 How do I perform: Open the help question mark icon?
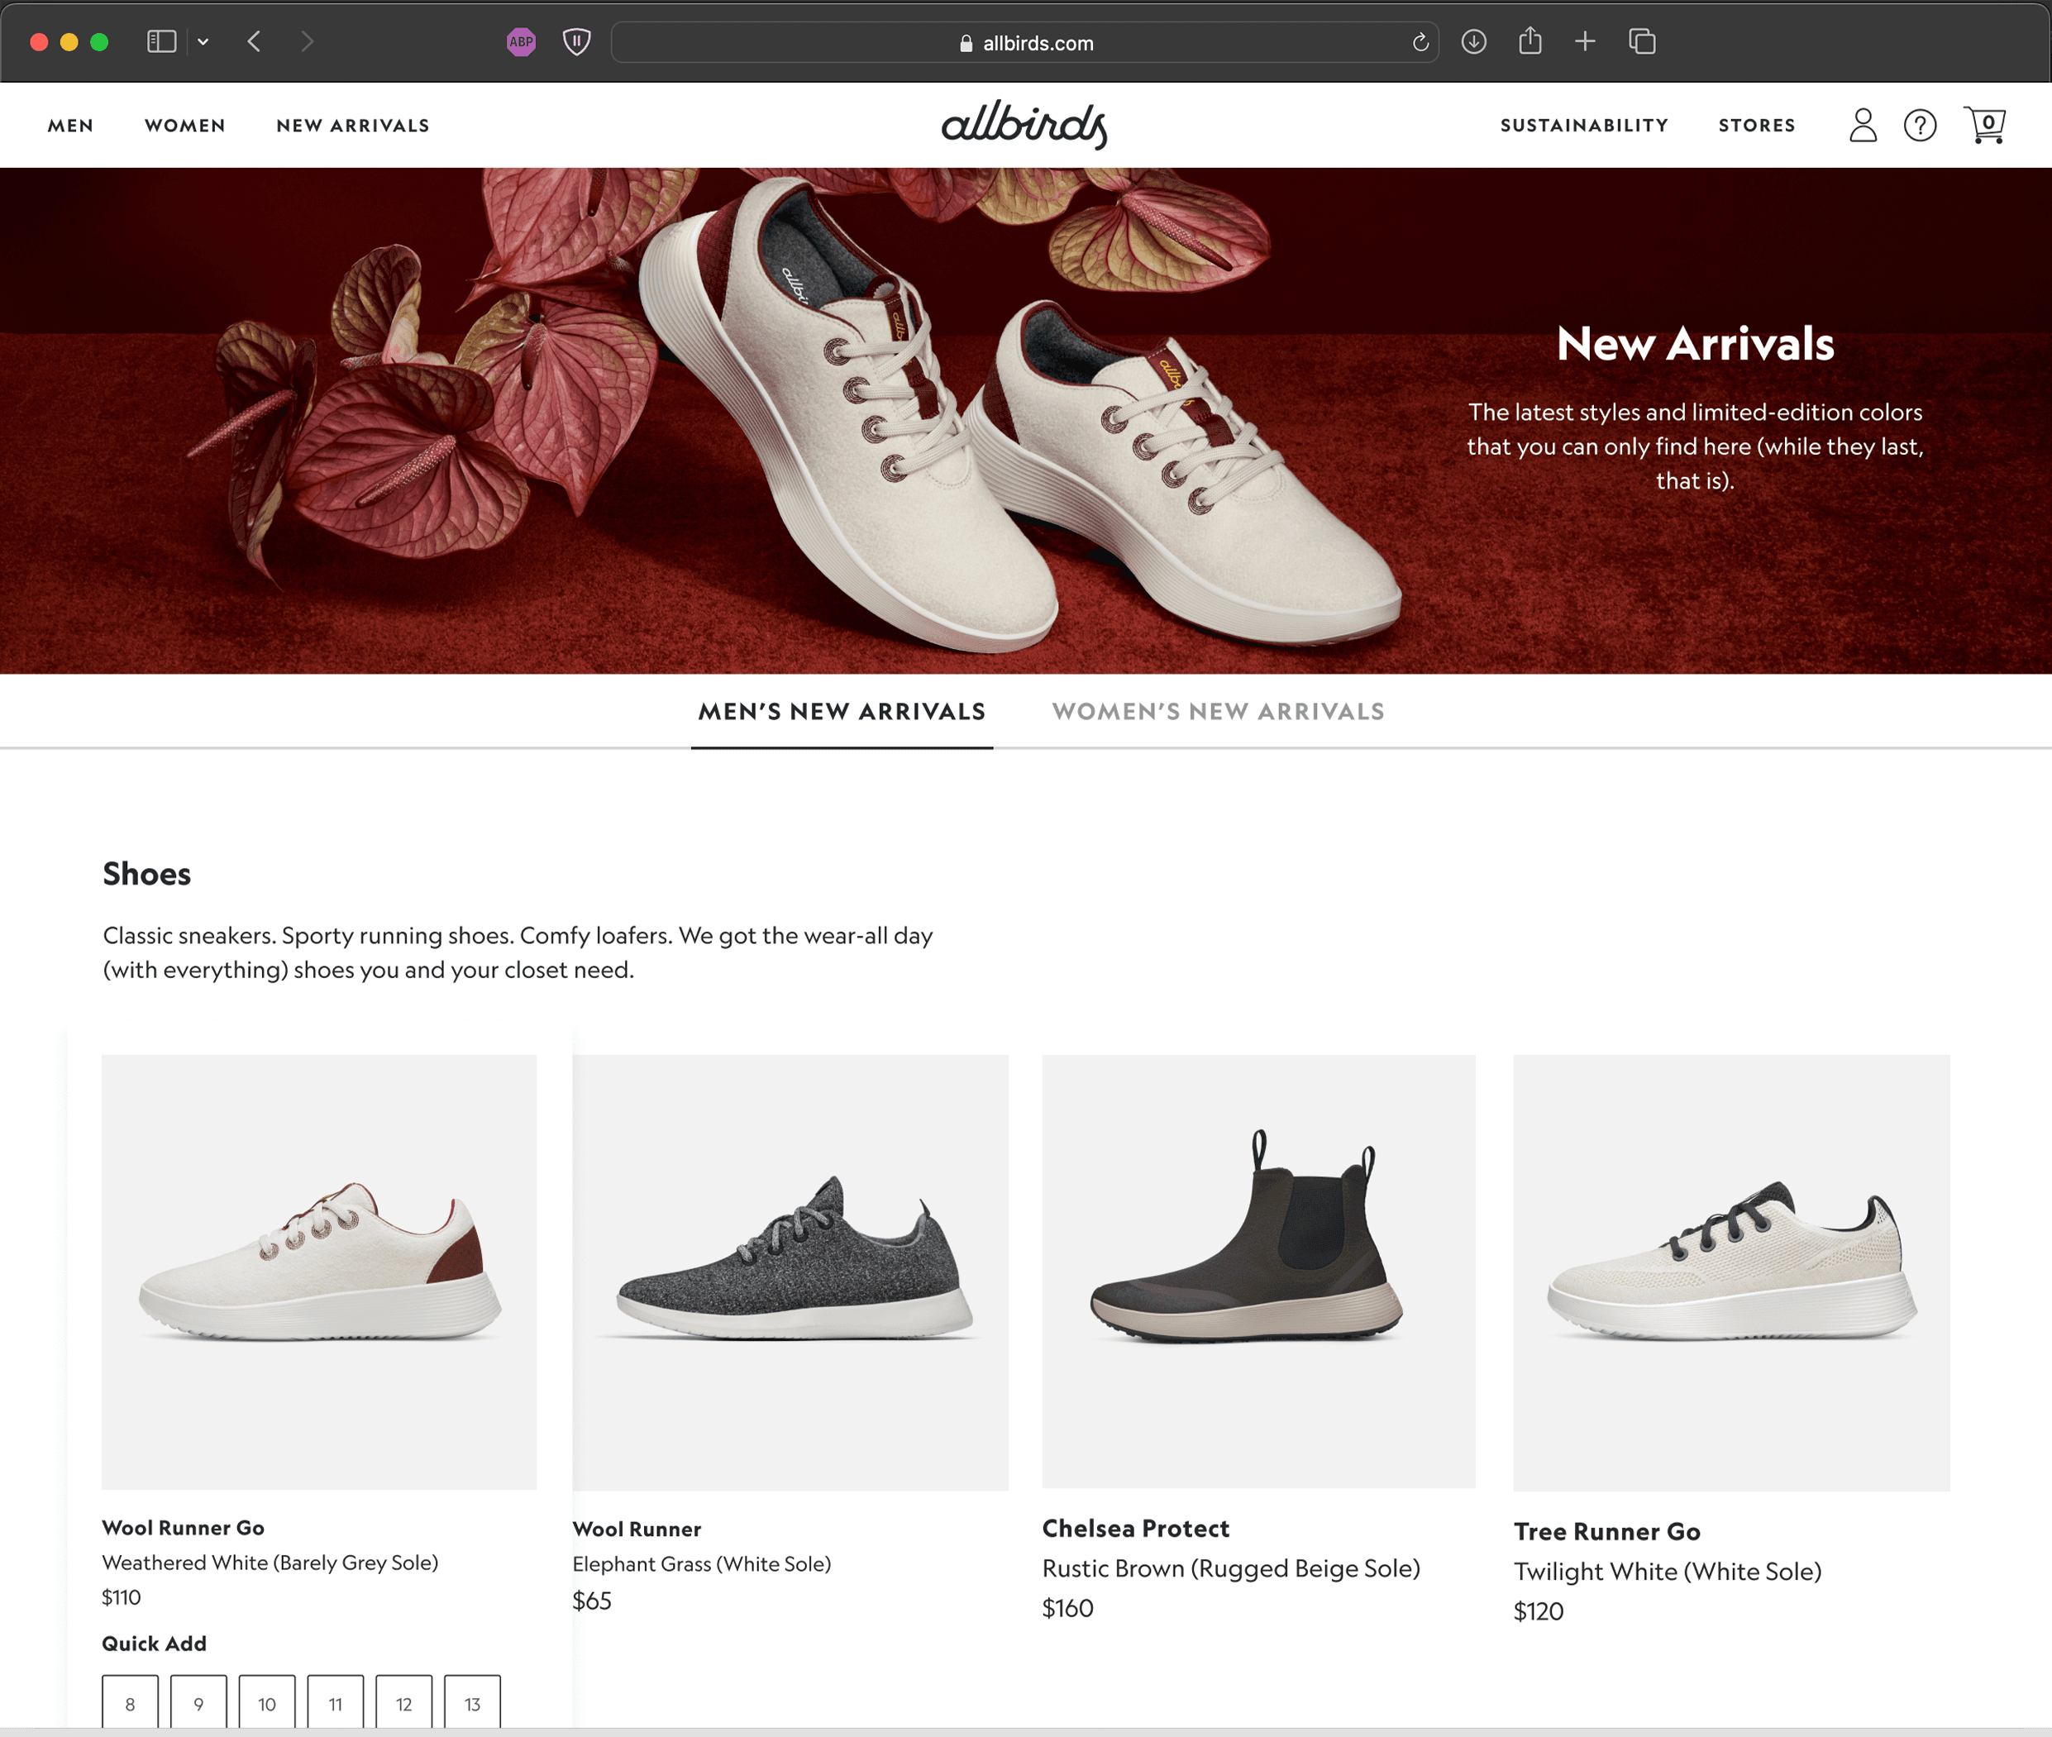(x=1919, y=125)
